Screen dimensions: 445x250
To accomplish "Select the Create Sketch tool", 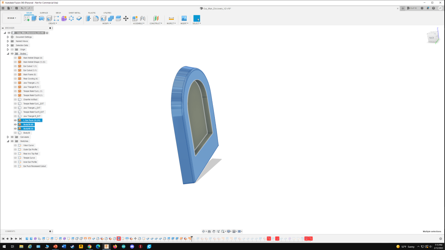I will click(x=27, y=18).
